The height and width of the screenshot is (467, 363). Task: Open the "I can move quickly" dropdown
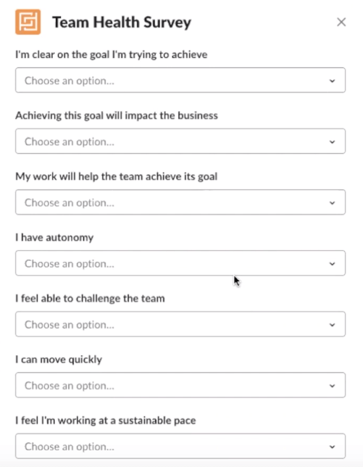(x=180, y=385)
